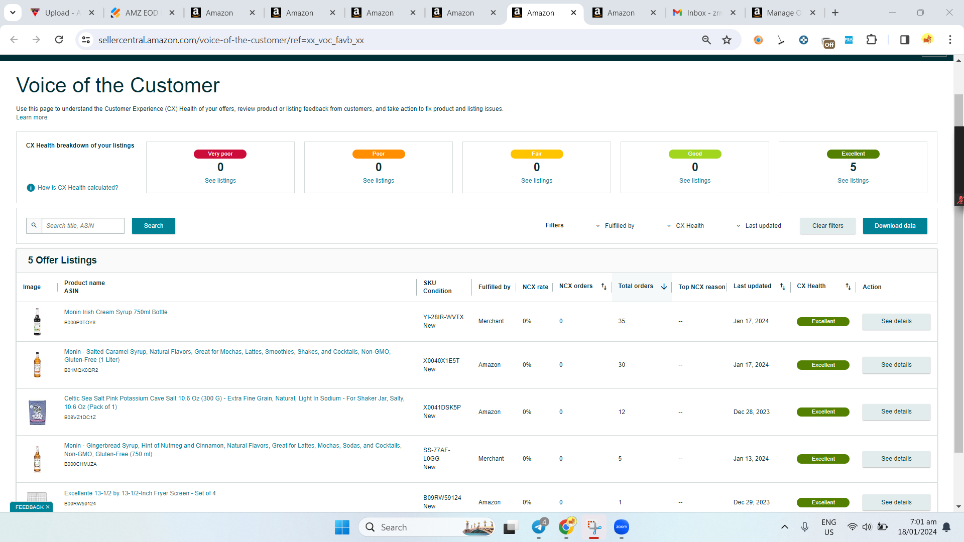This screenshot has width=964, height=542.
Task: See details for Monin Gingerbread Syrup
Action: (896, 459)
